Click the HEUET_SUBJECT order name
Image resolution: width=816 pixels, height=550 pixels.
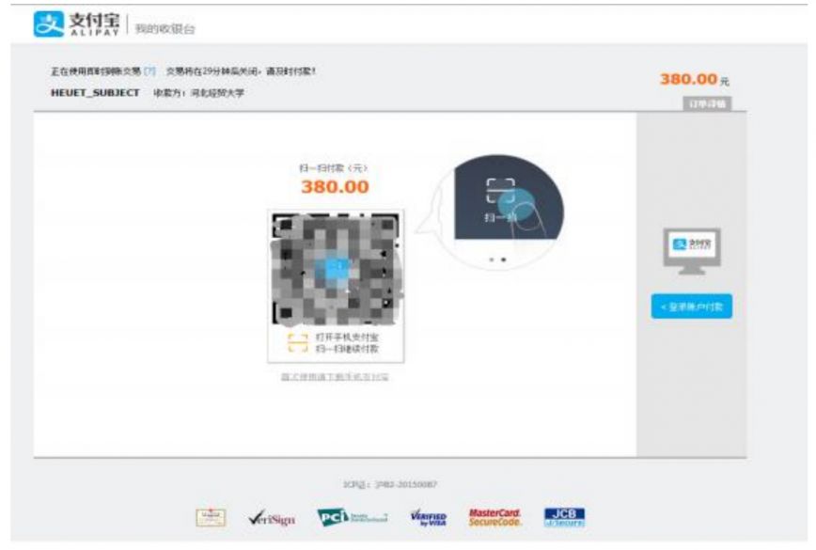click(95, 93)
